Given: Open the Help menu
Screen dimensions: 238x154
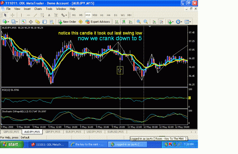Looking at the screenshot, I should pyautogui.click(x=73, y=9).
